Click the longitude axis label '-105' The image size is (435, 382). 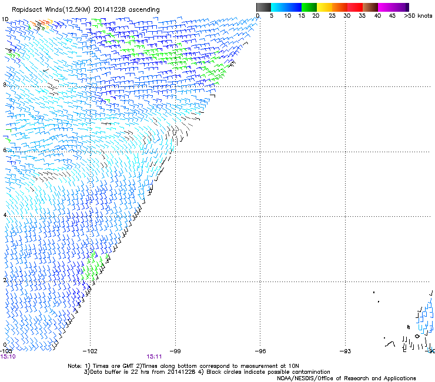pyautogui.click(x=6, y=351)
